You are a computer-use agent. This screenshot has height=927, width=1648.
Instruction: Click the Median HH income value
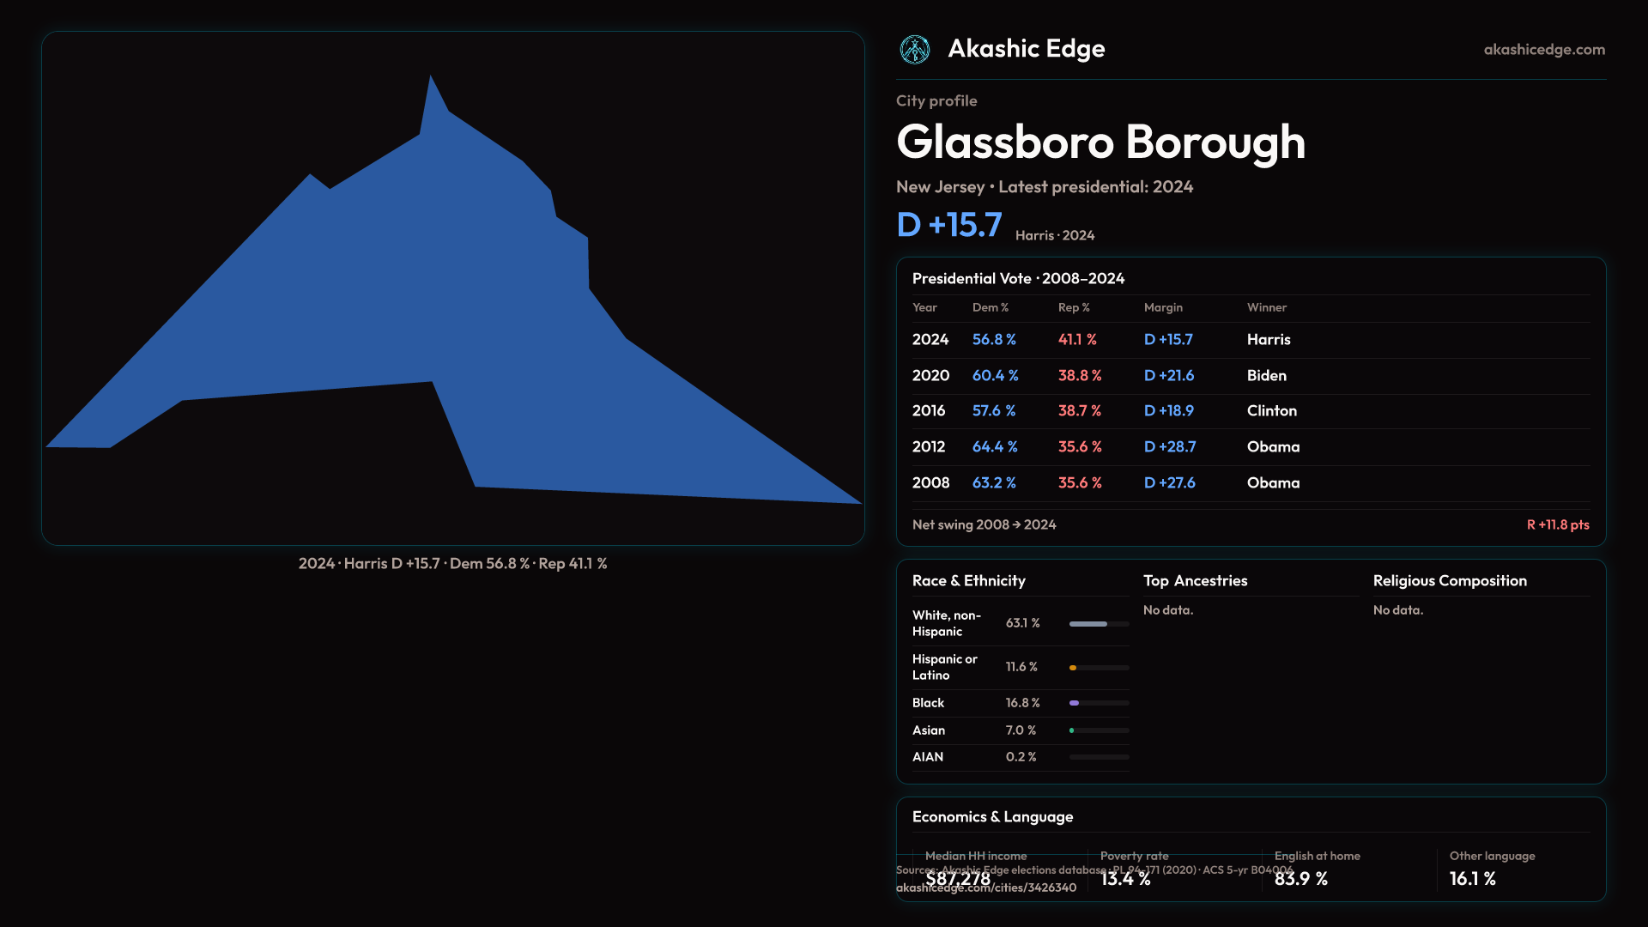[958, 879]
